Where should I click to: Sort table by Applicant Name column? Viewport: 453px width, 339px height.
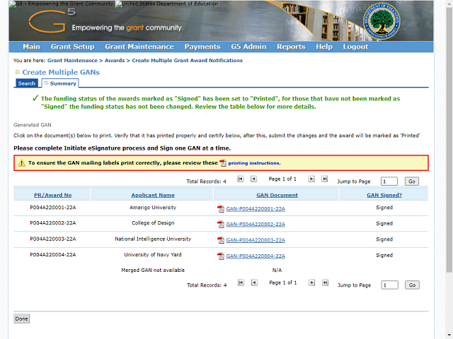coord(152,195)
